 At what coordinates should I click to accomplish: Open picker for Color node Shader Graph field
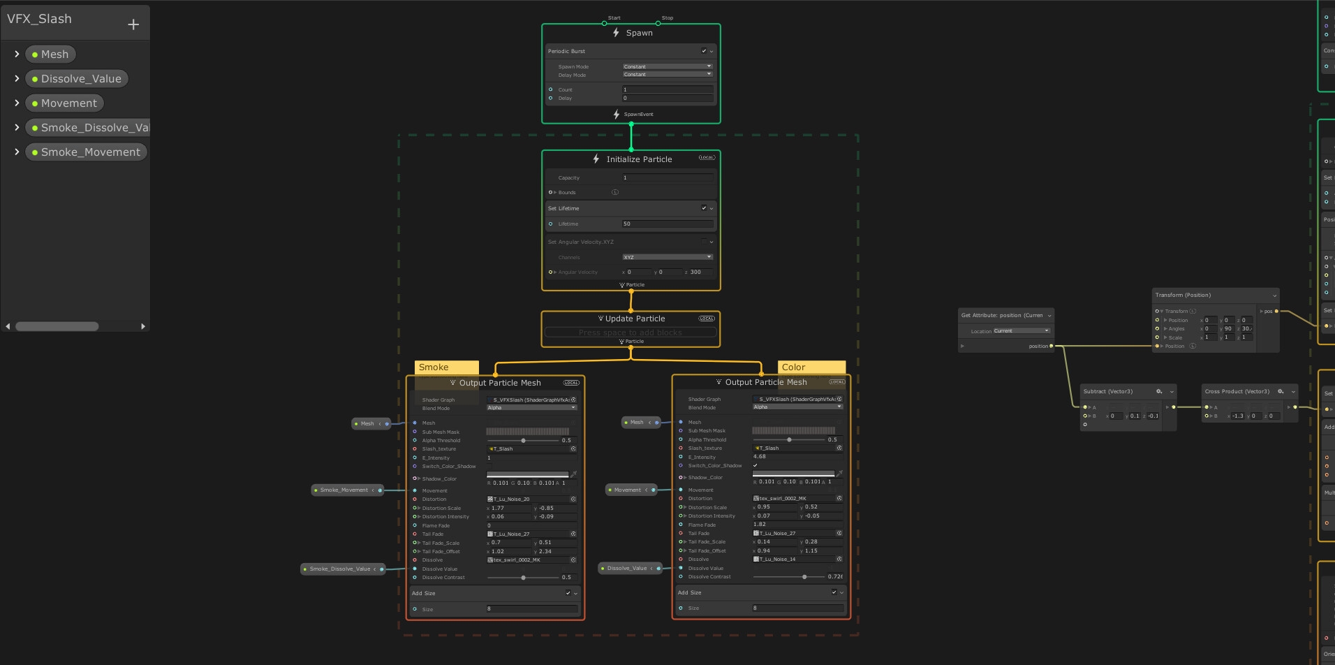click(x=839, y=399)
